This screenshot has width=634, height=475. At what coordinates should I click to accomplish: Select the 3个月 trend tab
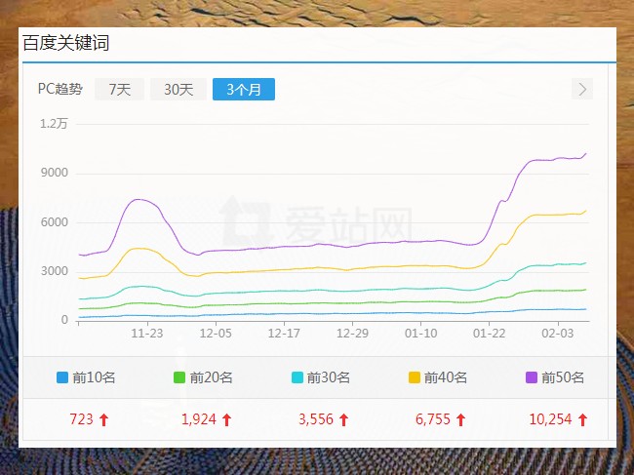coord(244,89)
